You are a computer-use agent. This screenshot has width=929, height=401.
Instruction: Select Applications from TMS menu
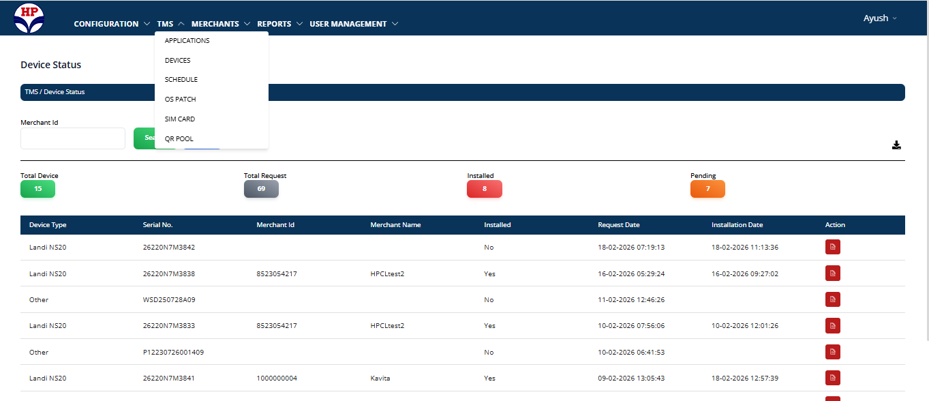(x=187, y=41)
